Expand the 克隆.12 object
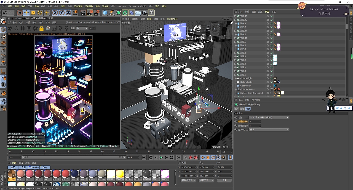 pos(235,20)
